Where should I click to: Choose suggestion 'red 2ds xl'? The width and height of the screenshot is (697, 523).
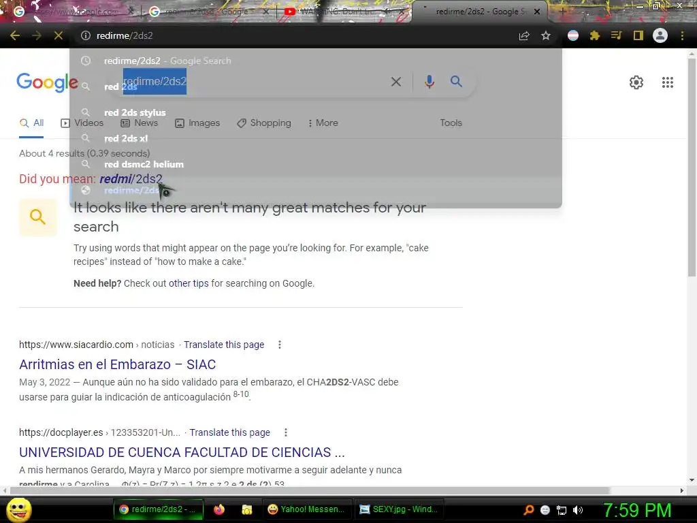coord(316,138)
